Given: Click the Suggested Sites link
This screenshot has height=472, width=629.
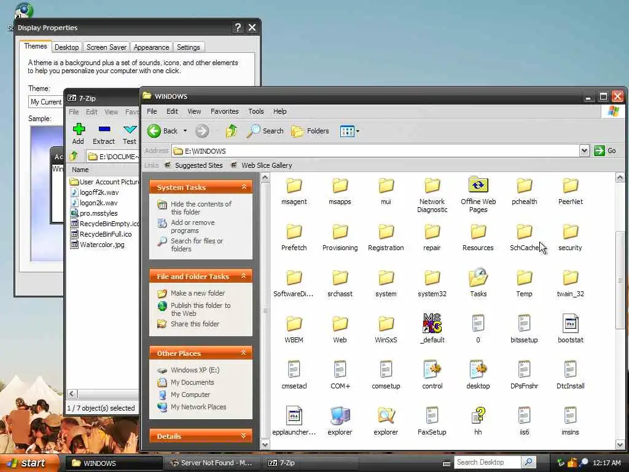Looking at the screenshot, I should pos(193,165).
